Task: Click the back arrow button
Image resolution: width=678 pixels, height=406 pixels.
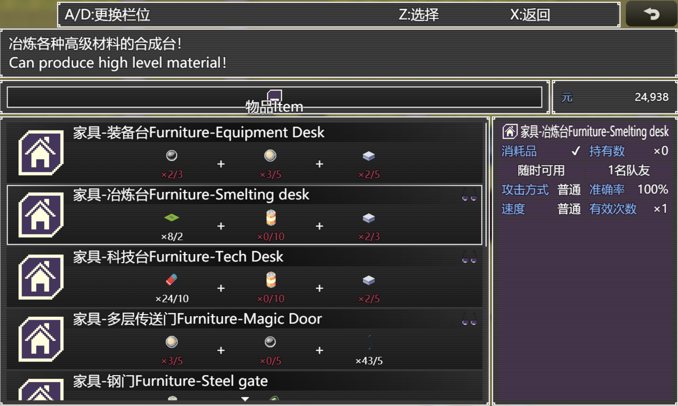Action: click(652, 14)
